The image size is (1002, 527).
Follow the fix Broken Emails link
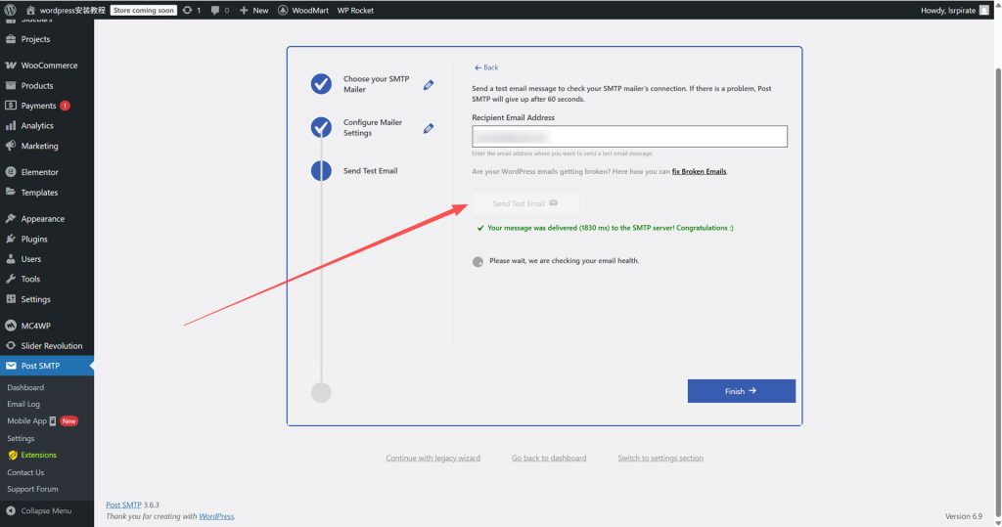pos(699,171)
